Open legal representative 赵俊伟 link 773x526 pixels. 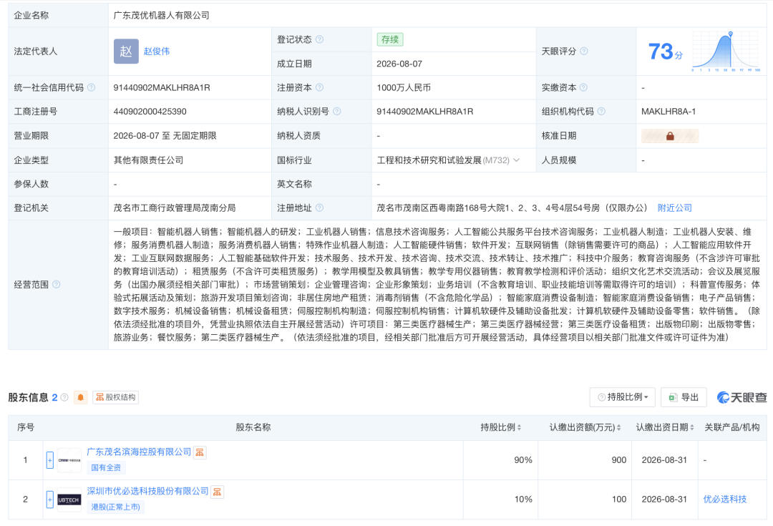pyautogui.click(x=157, y=52)
